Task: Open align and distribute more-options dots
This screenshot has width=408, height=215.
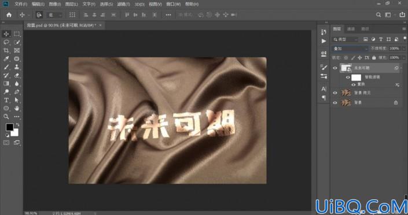Action: 168,15
